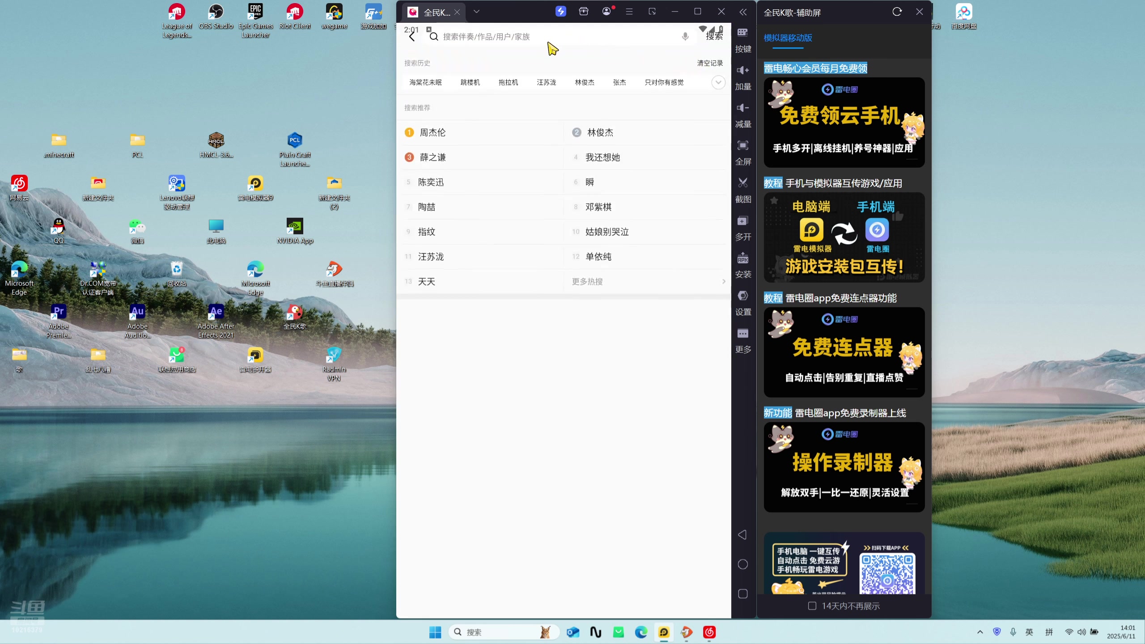Select history item 只对你有感觉
This screenshot has width=1145, height=644.
(664, 82)
